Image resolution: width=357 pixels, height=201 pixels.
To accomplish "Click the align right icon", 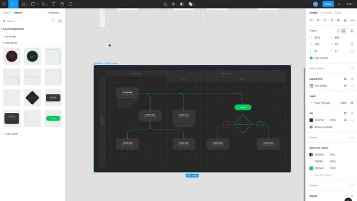I will click(x=325, y=20).
